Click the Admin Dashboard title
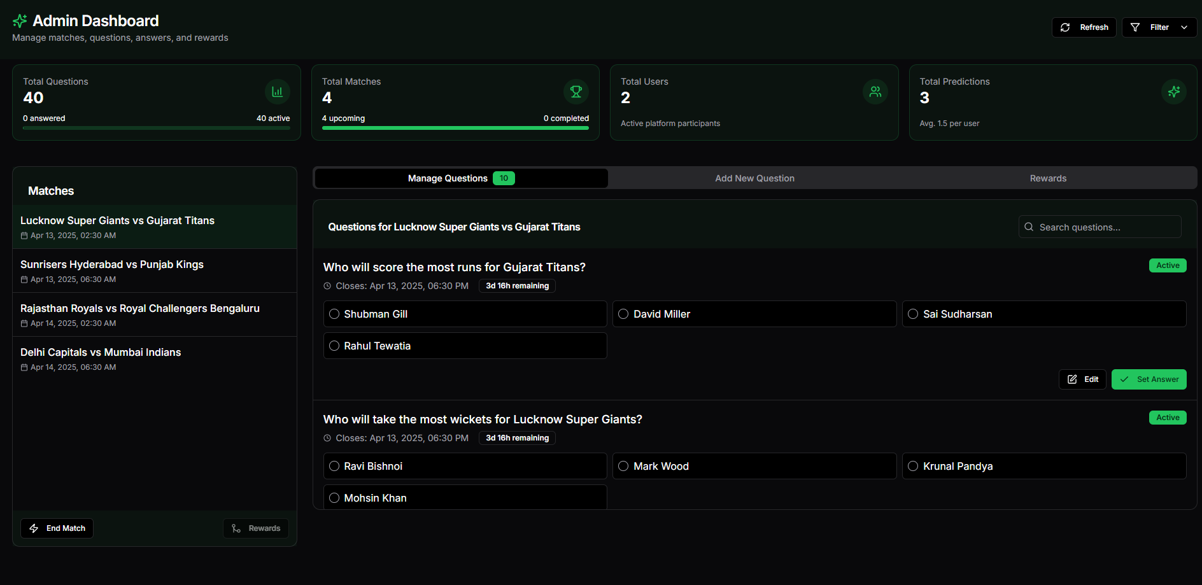 (x=95, y=21)
